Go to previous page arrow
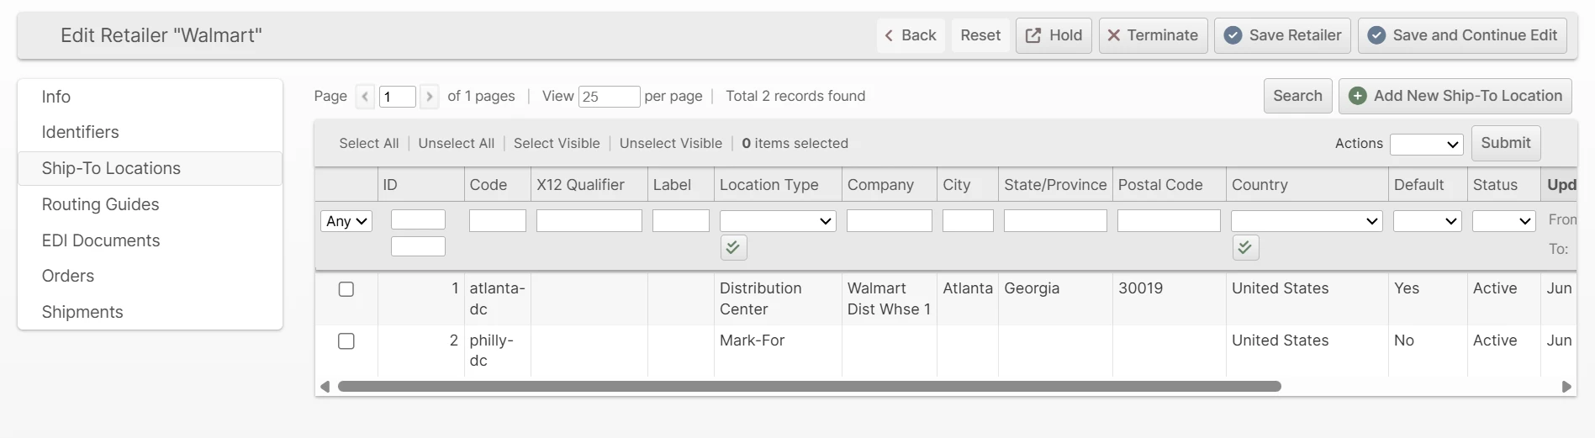 coord(365,97)
